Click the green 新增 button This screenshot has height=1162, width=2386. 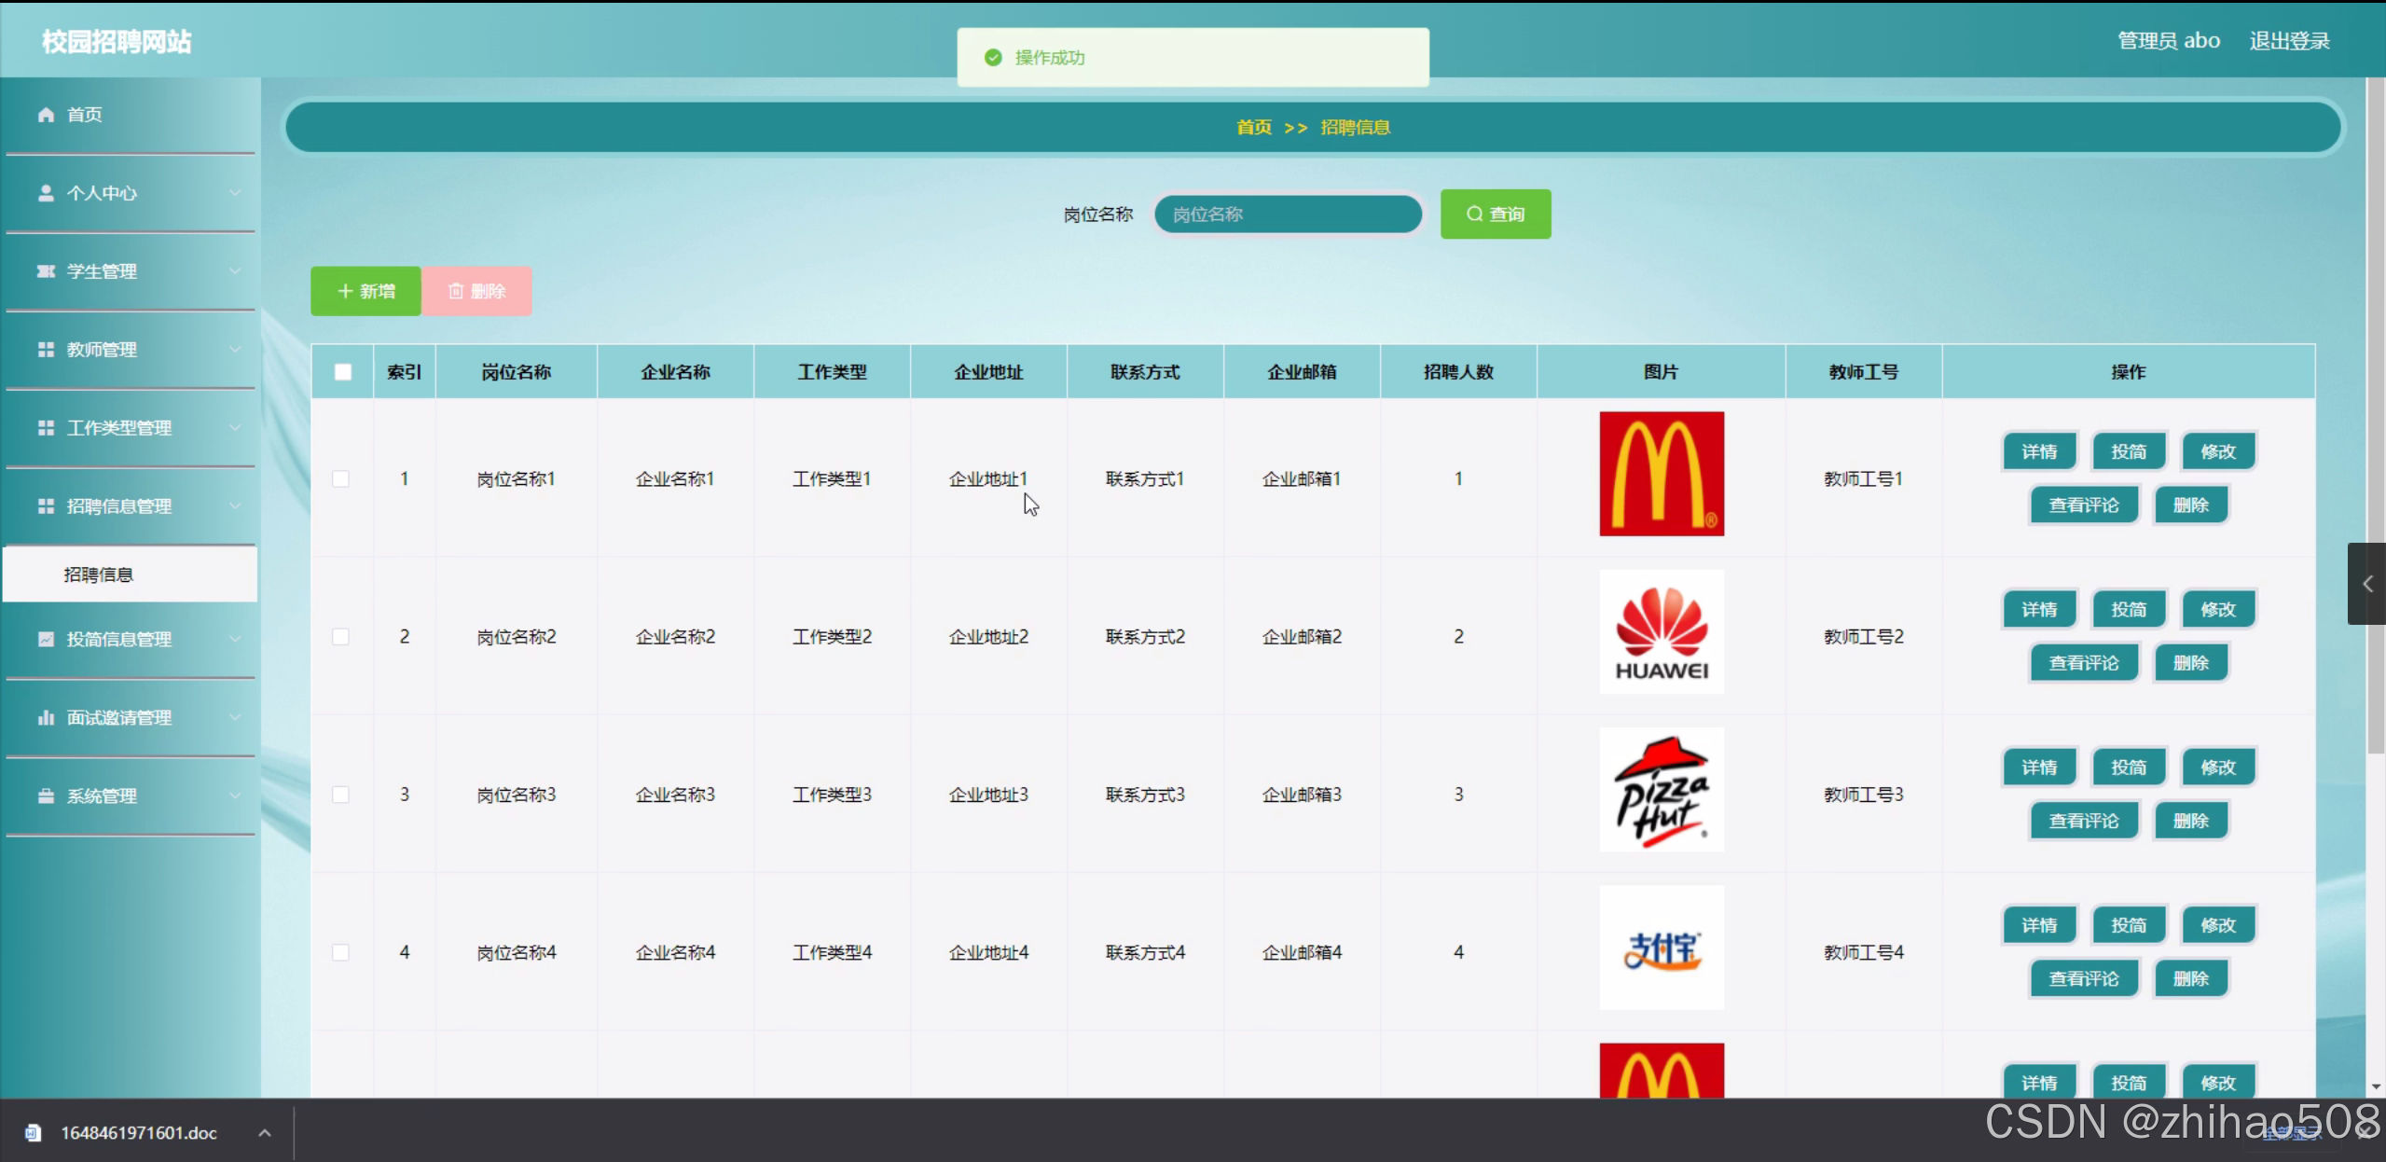(x=365, y=291)
